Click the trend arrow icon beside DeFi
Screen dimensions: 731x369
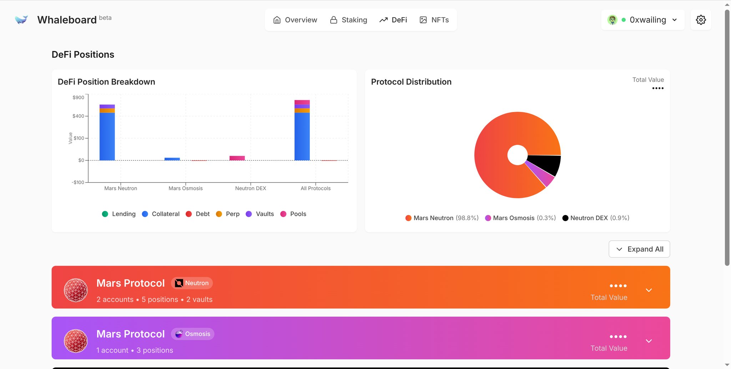pos(384,20)
